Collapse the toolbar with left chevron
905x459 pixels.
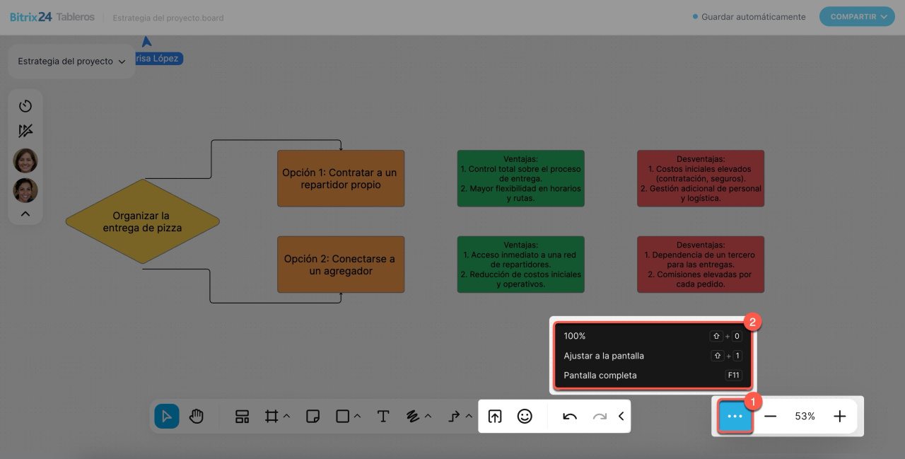[621, 417]
